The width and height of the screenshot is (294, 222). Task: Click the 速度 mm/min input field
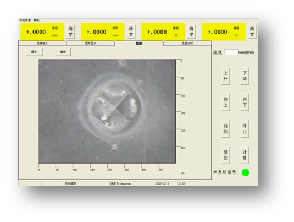[x=231, y=52]
